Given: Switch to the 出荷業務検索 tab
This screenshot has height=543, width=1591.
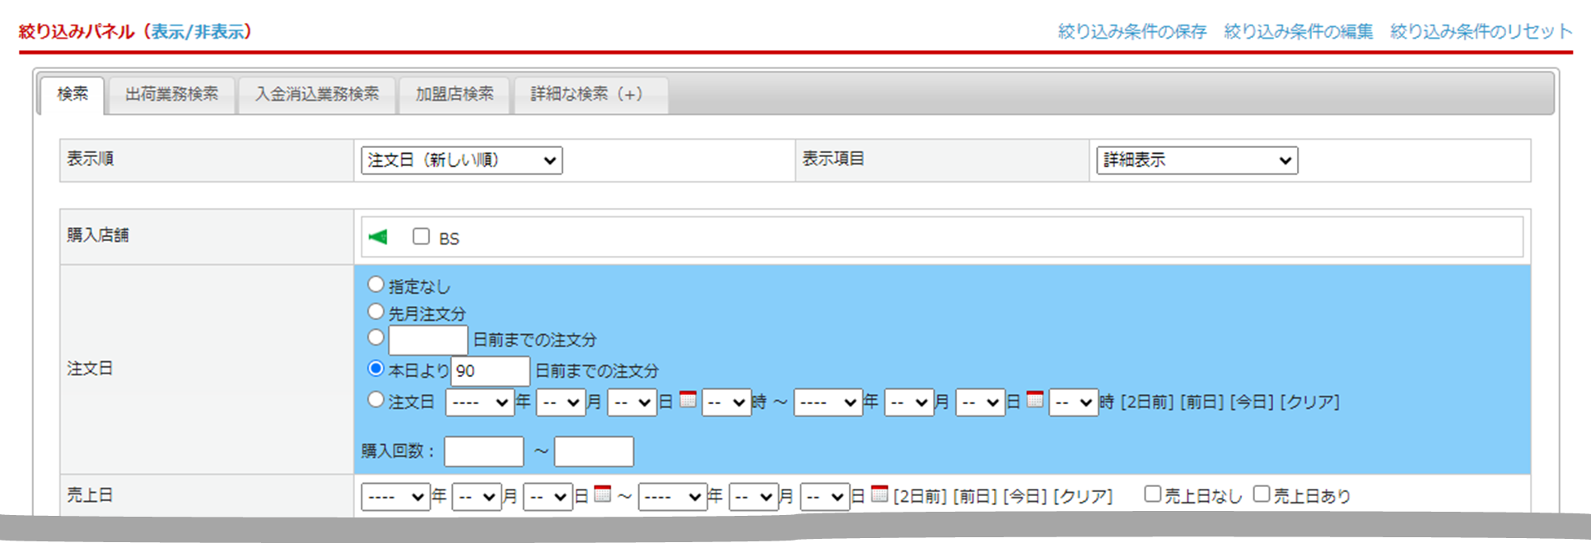Looking at the screenshot, I should tap(171, 95).
